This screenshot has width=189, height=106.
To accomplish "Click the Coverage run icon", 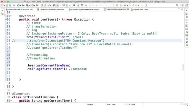I will click(x=23, y=5).
